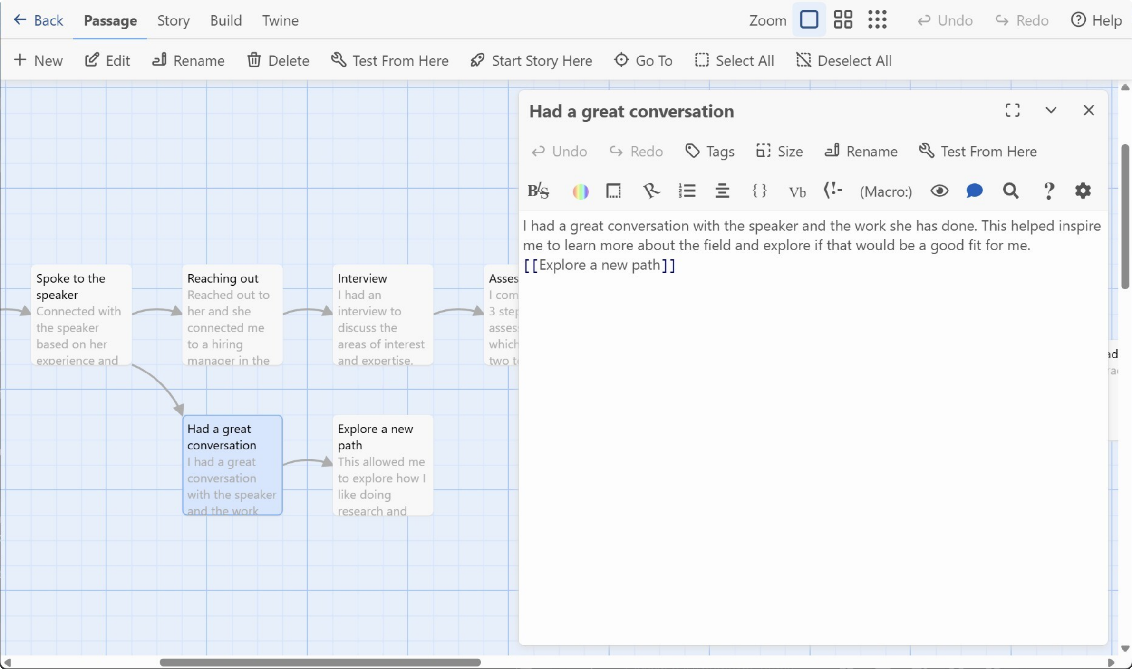The height and width of the screenshot is (669, 1132).
Task: Toggle the blue speech bubble tooltips icon
Action: (x=974, y=191)
